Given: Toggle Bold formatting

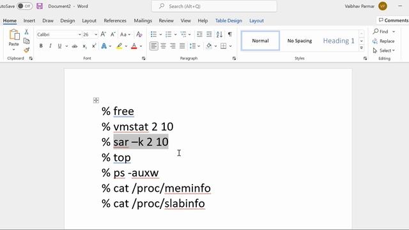Looking at the screenshot, I should [41, 46].
